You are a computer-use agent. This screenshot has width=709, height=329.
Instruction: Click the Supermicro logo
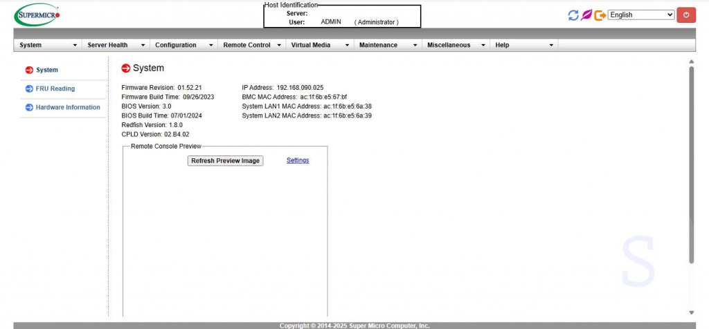pyautogui.click(x=37, y=15)
